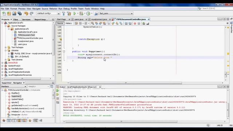
Task: Click the Profile Project clock icon
Action: click(88, 13)
